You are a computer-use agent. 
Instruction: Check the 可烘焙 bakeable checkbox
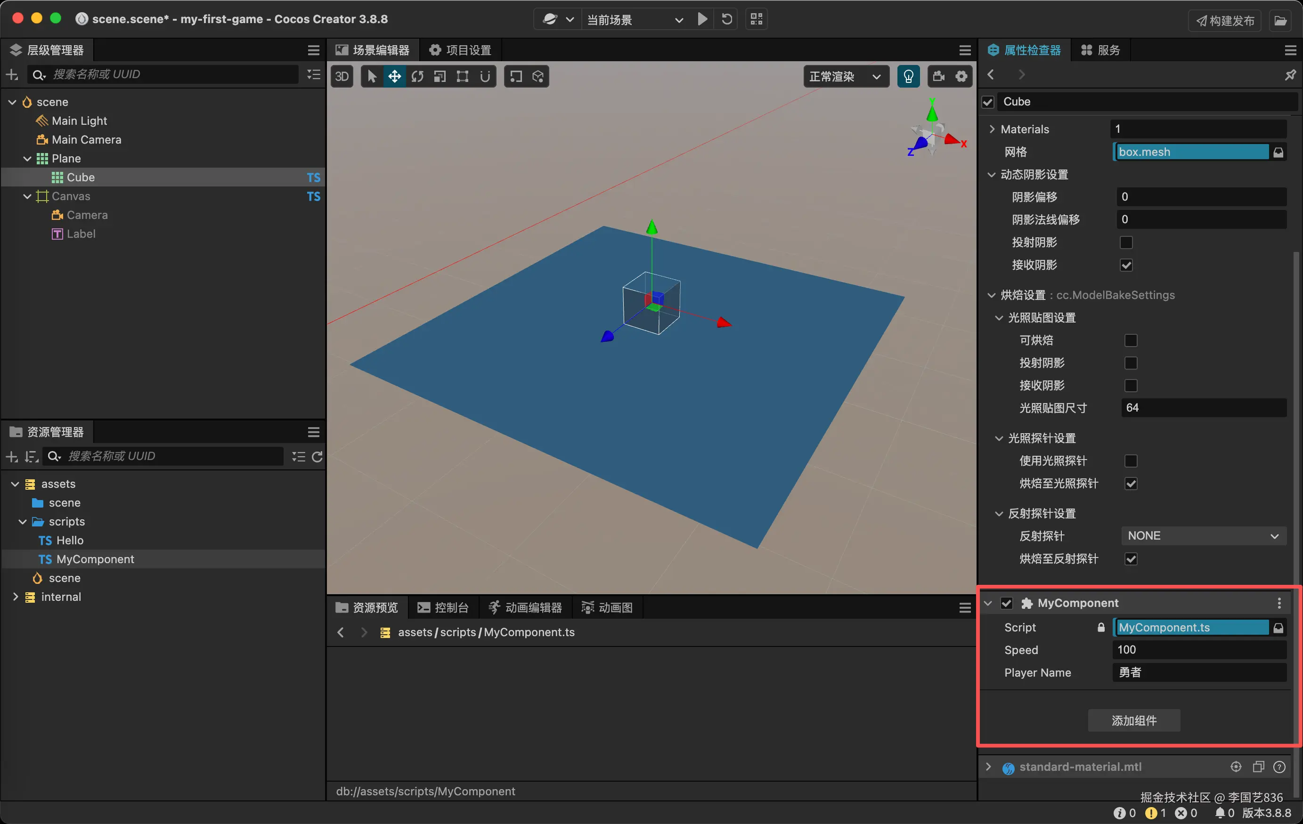[x=1131, y=340]
